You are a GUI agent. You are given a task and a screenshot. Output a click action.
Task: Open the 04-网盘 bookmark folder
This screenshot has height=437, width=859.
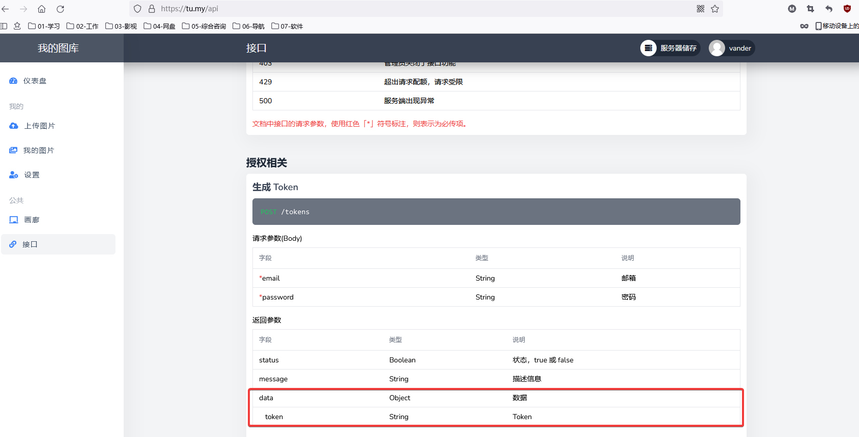click(159, 26)
